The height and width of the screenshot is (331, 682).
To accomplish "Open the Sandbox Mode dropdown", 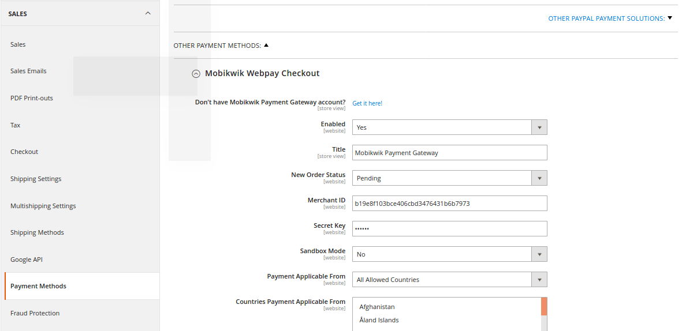I will [x=449, y=254].
